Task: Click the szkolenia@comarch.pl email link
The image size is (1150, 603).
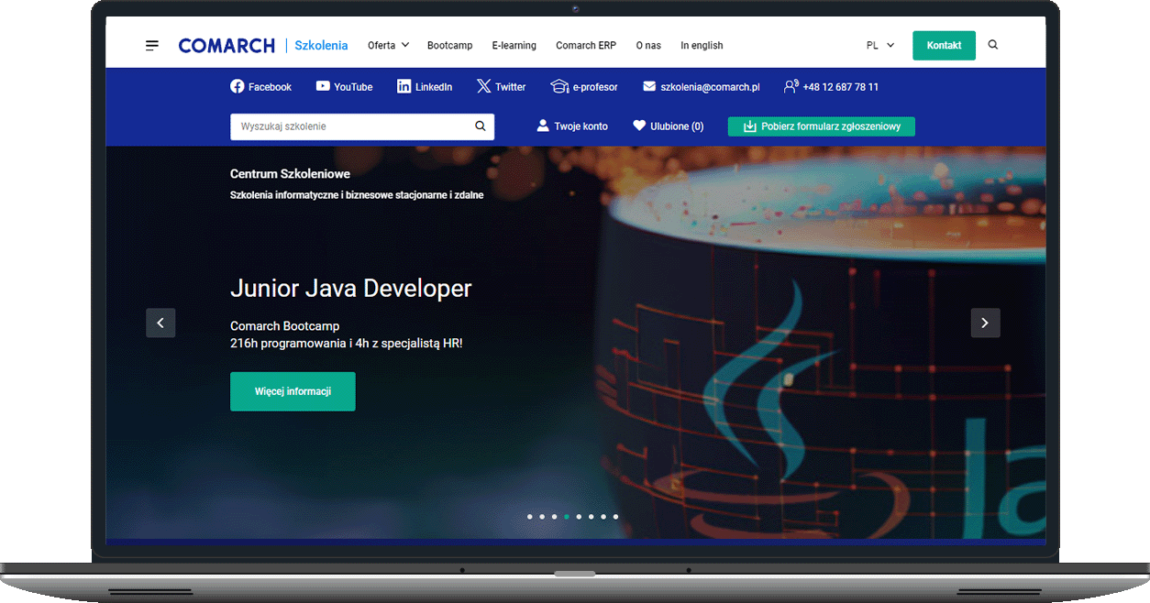Action: tap(702, 87)
